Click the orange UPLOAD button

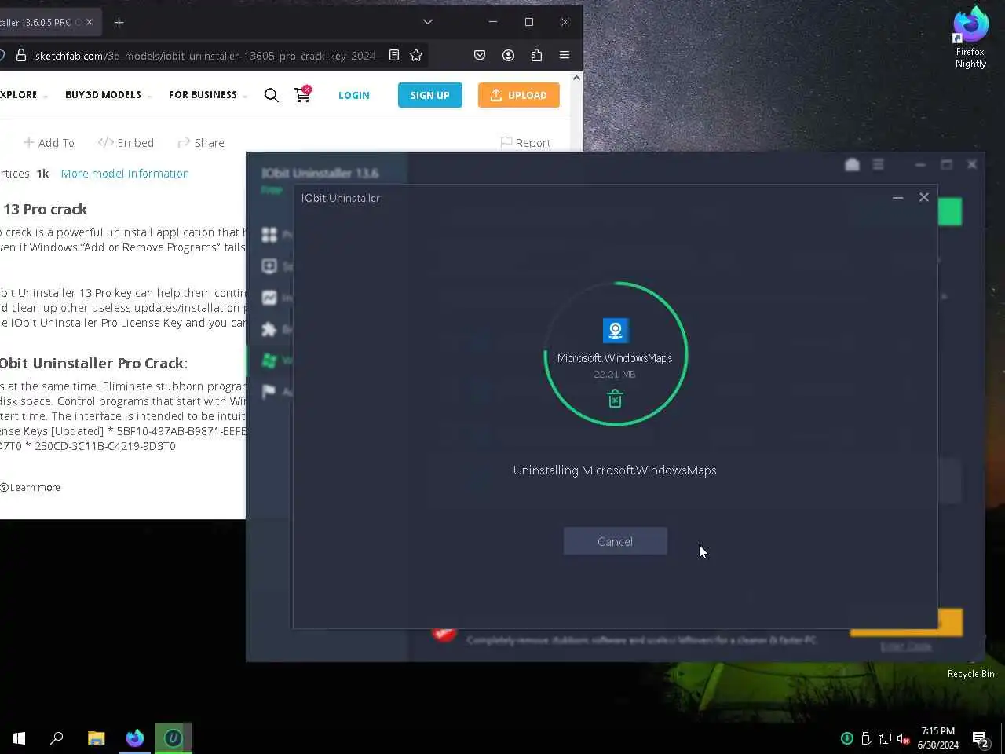[519, 95]
